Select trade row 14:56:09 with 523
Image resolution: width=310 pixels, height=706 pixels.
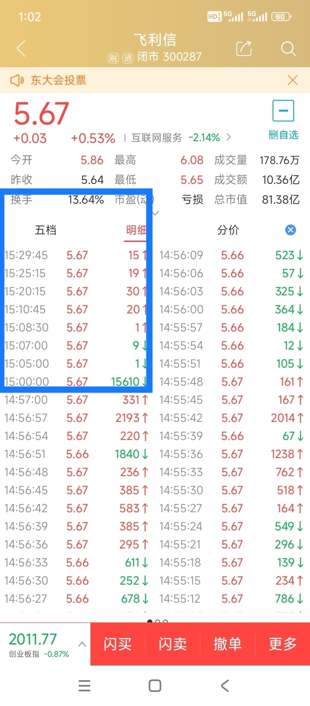(x=232, y=255)
